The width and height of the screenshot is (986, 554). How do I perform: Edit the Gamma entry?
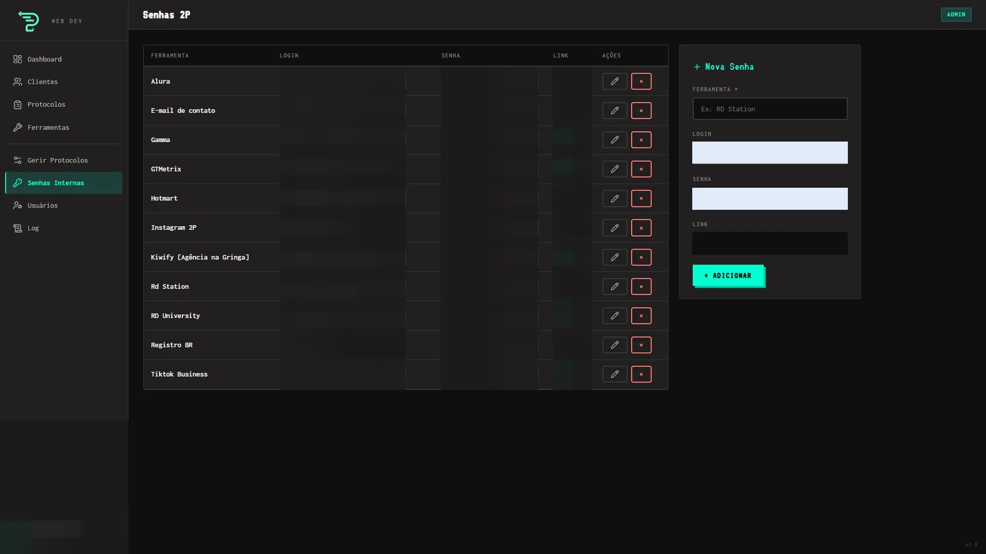[x=615, y=140]
